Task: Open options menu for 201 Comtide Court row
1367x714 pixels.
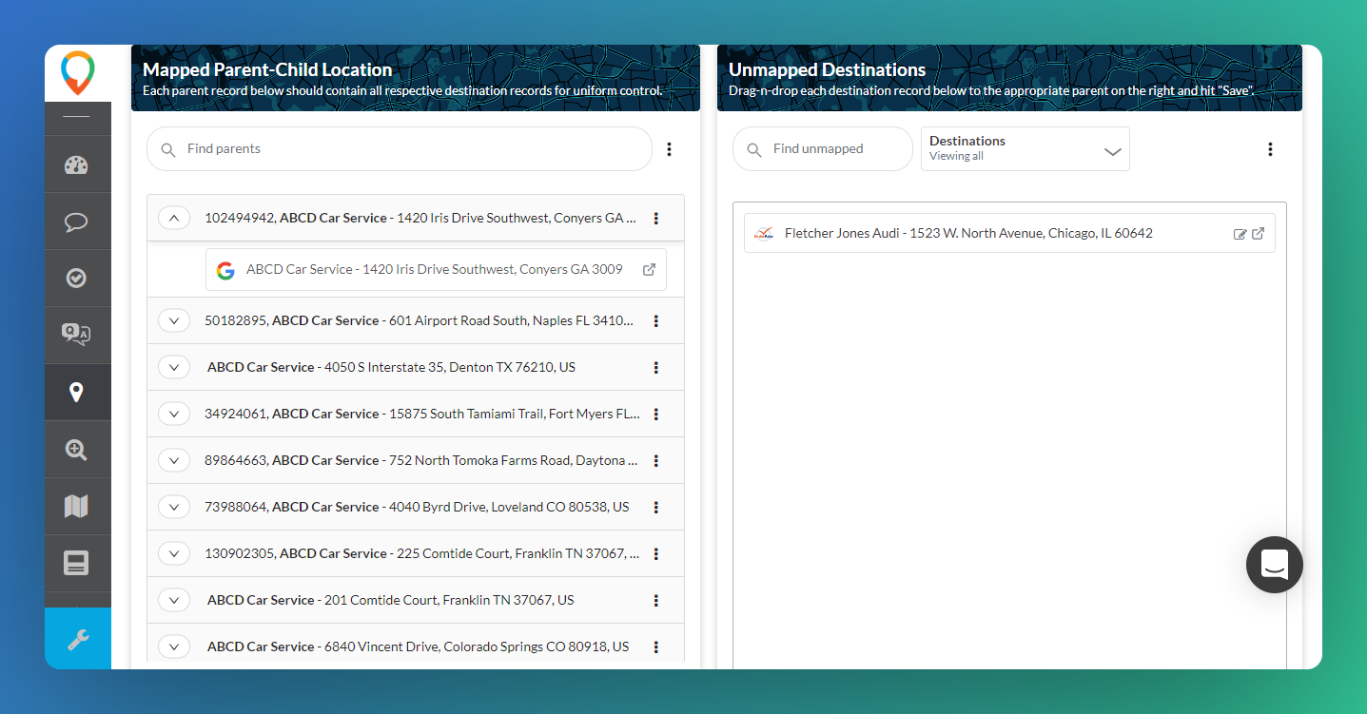Action: tap(656, 601)
